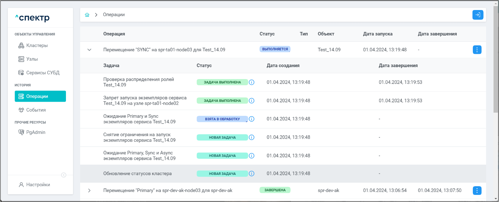The image size is (499, 202).
Task: Open Сервисы СУБД page
Action: point(43,73)
